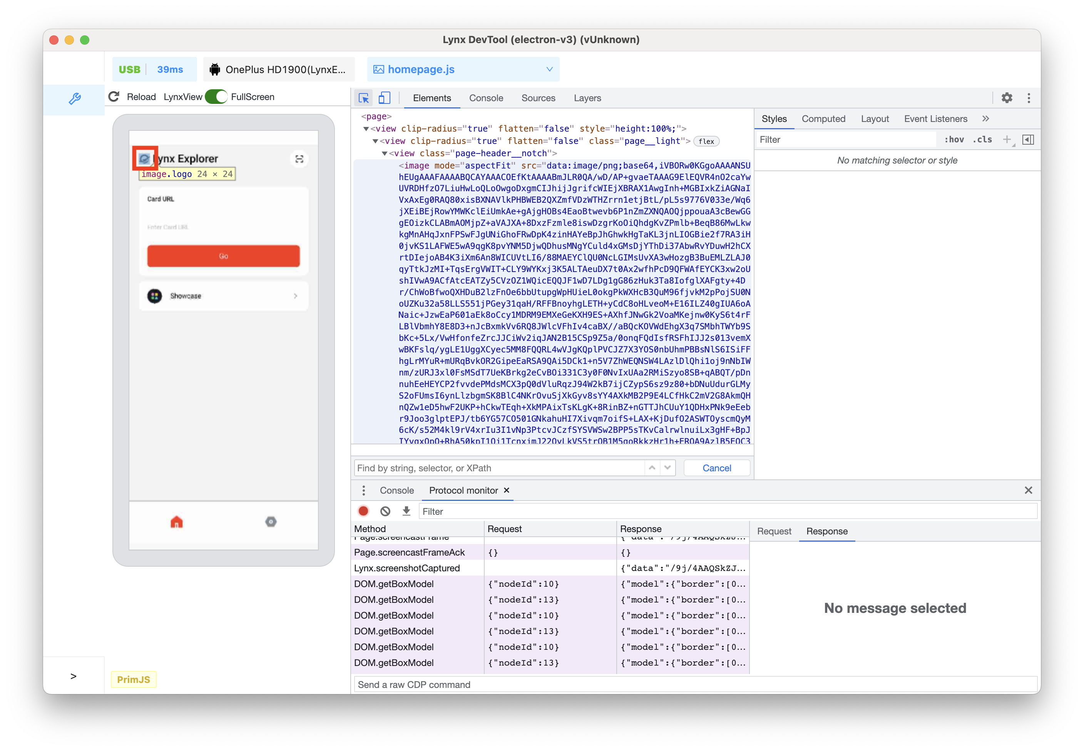Expand the sidebar with the arrow
The image size is (1084, 751).
coord(74,676)
